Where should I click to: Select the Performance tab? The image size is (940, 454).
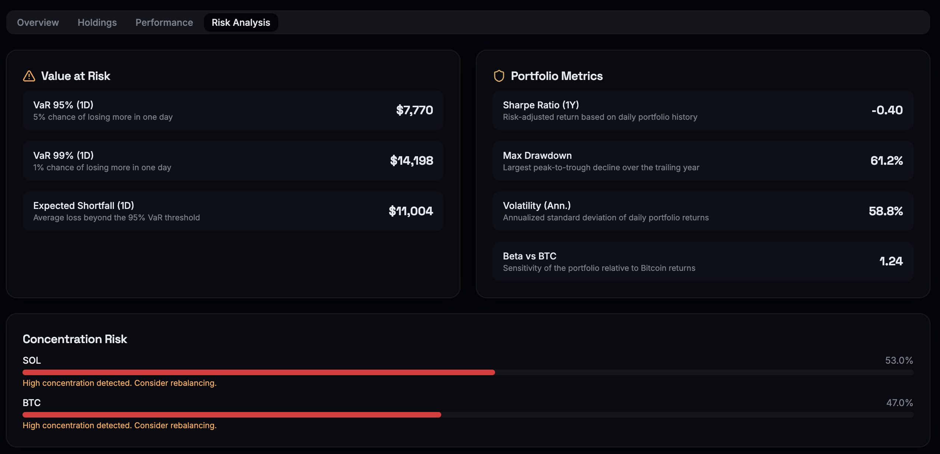click(164, 22)
